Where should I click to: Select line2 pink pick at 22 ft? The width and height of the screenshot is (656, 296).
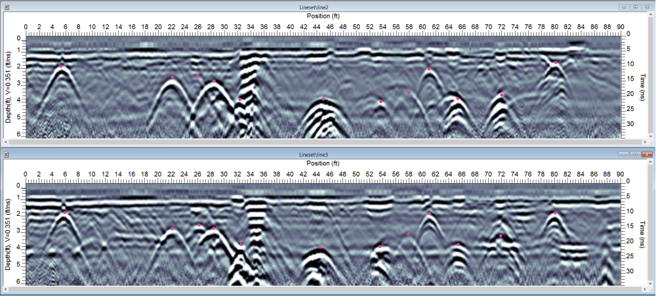point(172,77)
